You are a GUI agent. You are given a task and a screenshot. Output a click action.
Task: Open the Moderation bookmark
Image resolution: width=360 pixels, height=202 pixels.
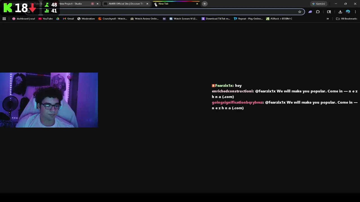click(x=86, y=19)
